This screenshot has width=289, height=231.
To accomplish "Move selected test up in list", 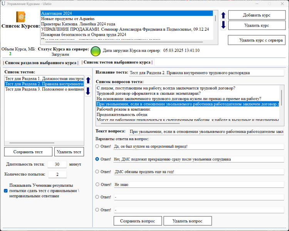I will point(88,80).
